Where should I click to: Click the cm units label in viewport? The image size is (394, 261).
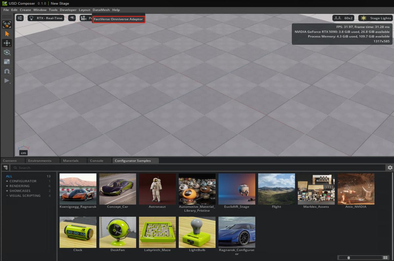(23, 153)
